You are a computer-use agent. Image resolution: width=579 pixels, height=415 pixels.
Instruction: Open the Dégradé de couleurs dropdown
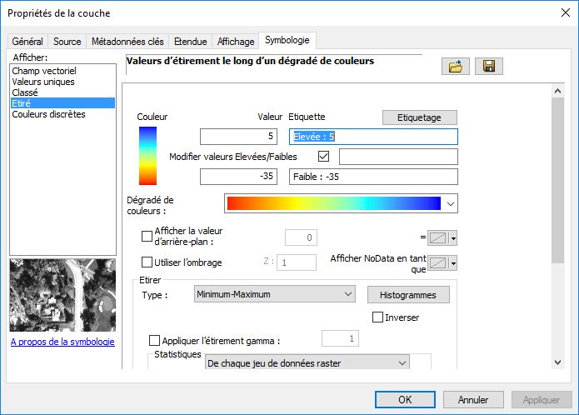tap(451, 203)
